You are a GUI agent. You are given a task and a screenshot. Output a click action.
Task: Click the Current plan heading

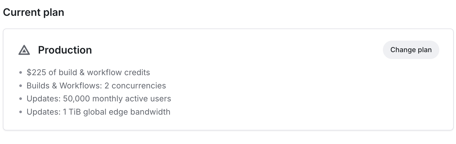pos(33,12)
